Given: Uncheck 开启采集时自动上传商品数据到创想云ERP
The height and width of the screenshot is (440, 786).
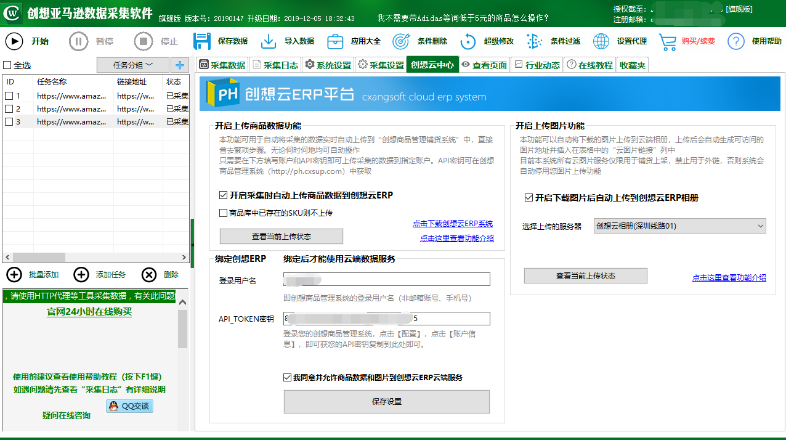Looking at the screenshot, I should (x=224, y=195).
